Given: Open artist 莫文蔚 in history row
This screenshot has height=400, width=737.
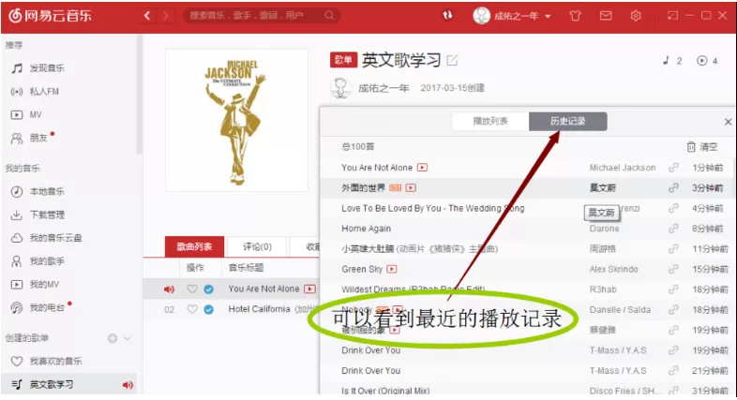Looking at the screenshot, I should point(603,187).
